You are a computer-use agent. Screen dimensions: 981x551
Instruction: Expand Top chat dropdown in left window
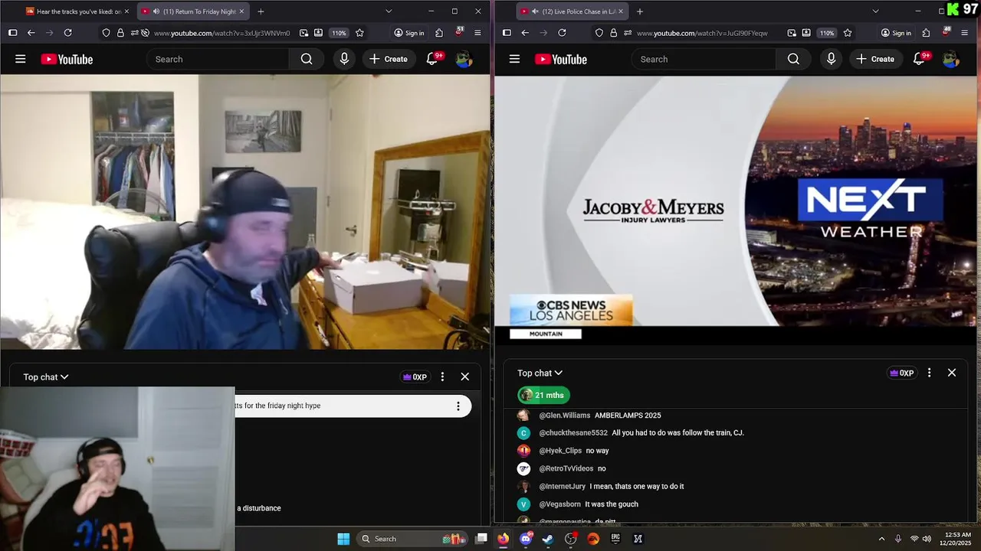pos(46,377)
